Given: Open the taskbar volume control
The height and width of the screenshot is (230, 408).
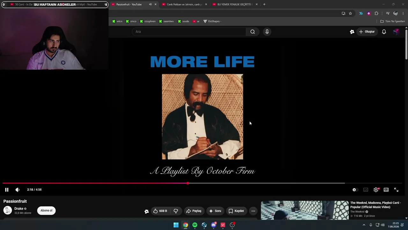Looking at the screenshot, I should pyautogui.click(x=382, y=225).
